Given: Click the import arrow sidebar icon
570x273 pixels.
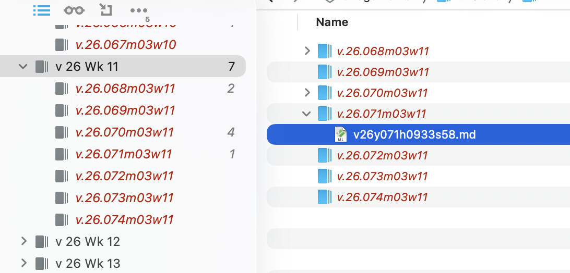Looking at the screenshot, I should click(105, 9).
